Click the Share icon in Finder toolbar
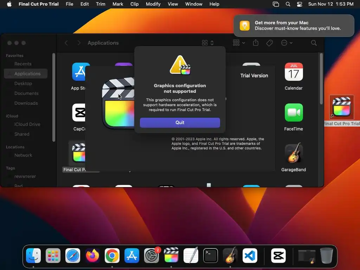Screen dimensions: 360x270 256,43
